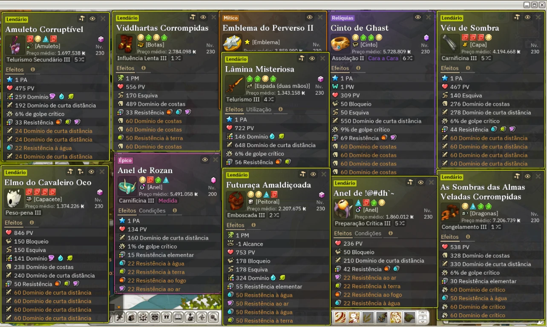The width and height of the screenshot is (547, 327).
Task: Click the shuffle reroll icon beside Telurismo Secundário III
Action: click(x=81, y=60)
